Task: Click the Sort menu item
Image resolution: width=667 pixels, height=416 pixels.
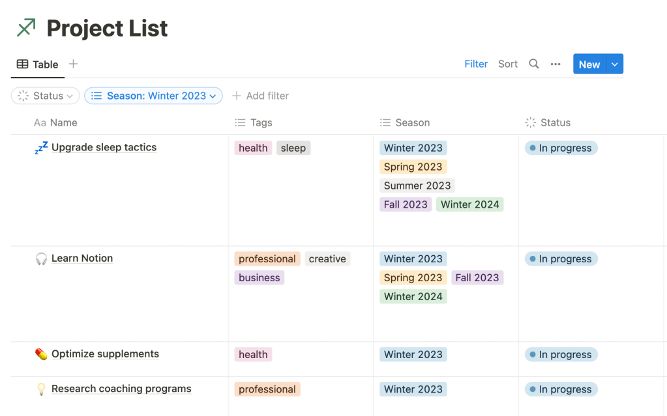Action: pyautogui.click(x=508, y=64)
